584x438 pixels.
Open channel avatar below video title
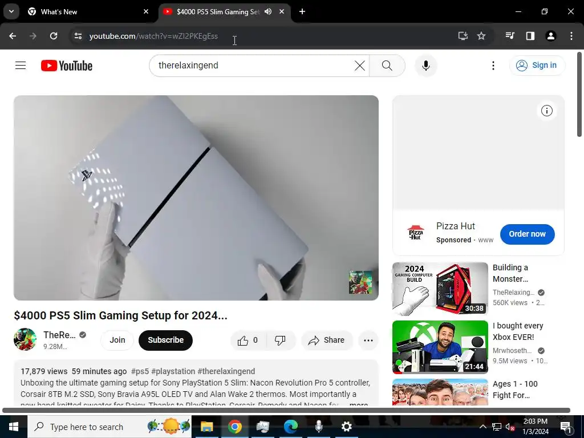pos(25,339)
